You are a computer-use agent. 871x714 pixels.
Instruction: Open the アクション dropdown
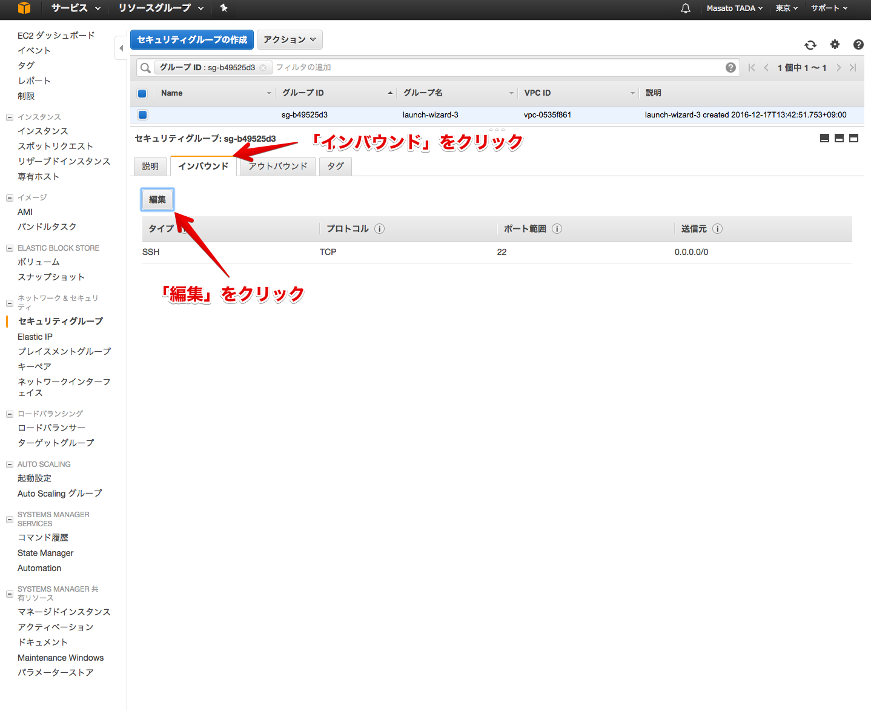click(290, 39)
